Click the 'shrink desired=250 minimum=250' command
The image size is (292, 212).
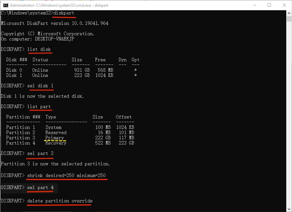(66, 176)
